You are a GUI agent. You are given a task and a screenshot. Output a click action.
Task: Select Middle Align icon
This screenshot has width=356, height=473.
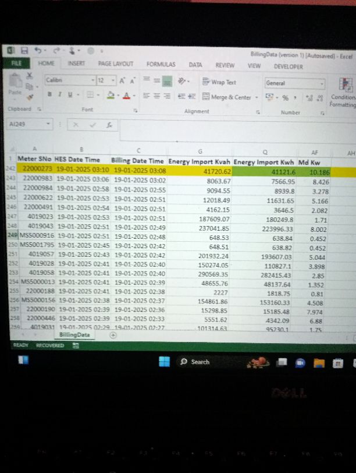coord(156,80)
